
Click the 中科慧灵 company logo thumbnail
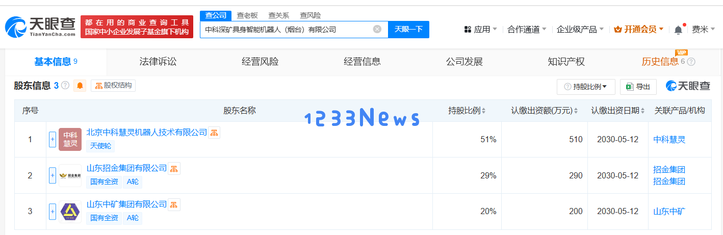[70, 140]
